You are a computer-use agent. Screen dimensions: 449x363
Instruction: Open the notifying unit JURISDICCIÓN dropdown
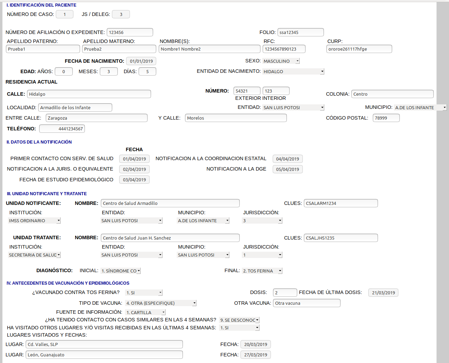point(262,221)
